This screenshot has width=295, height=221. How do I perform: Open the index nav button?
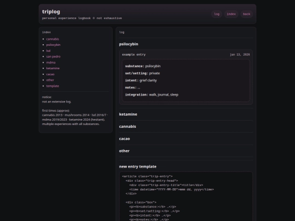[x=231, y=14]
